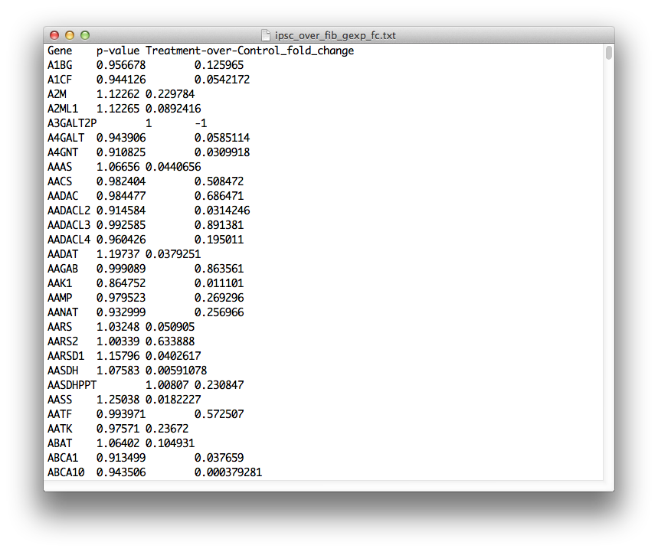Select gene name A2M

(x=57, y=94)
